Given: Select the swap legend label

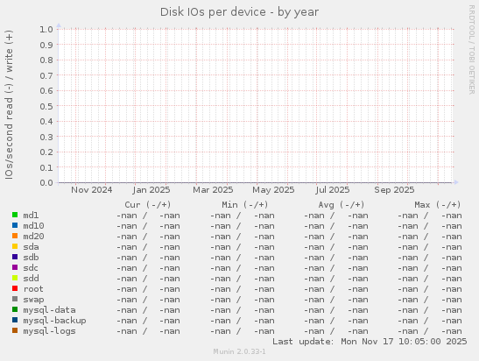Looking at the screenshot, I should tap(33, 300).
